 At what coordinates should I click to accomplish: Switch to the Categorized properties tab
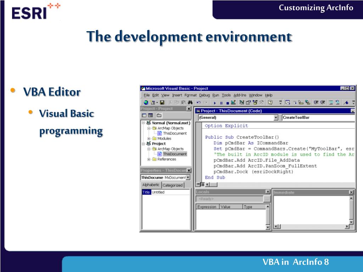pos(173,185)
